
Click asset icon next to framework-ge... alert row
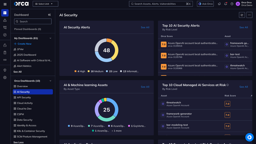coord(226,44)
